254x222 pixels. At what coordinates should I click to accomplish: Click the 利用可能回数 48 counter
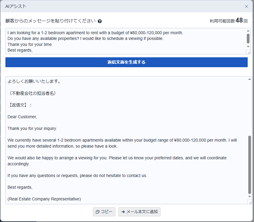coord(228,21)
